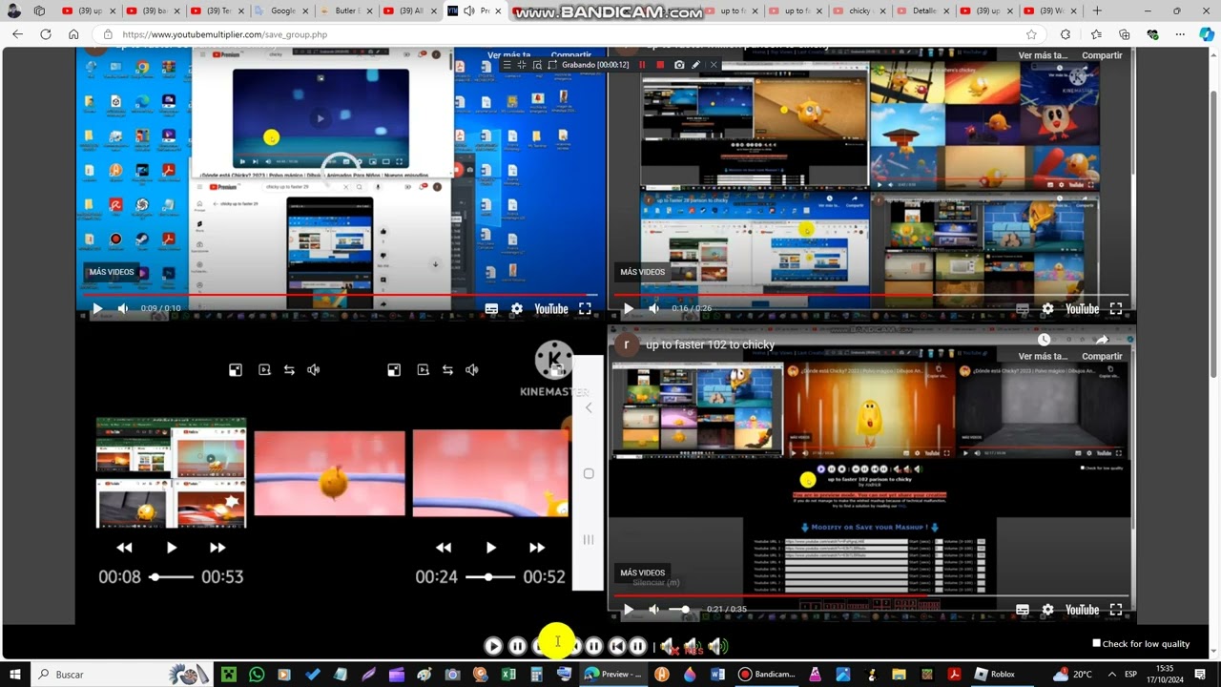Play the top-left YouTube video
Screen dimensions: 1221x687
[x=97, y=309]
